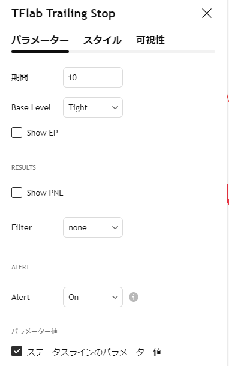Click the TFlab Trailing Stop title

63,14
